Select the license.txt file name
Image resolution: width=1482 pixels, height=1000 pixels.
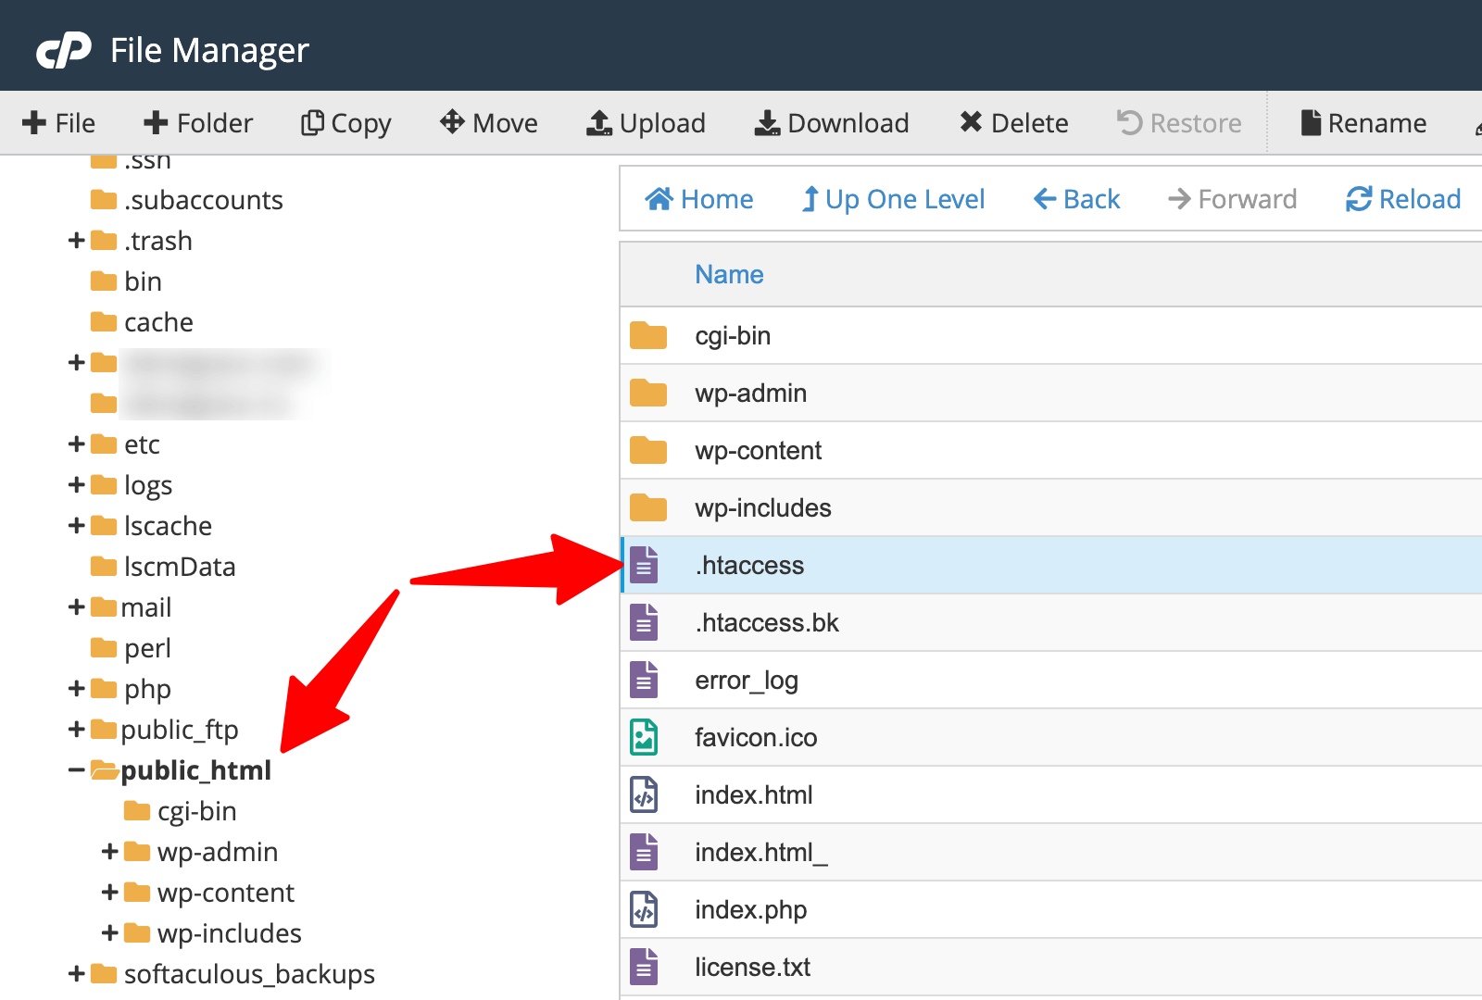(x=753, y=967)
